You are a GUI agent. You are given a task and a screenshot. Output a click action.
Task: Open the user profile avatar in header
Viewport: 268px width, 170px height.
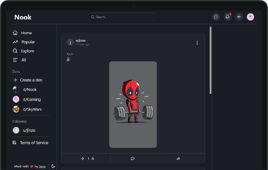(250, 17)
